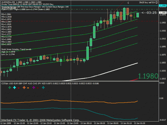The width and height of the screenshot is (167, 125).
Task: Click the 'Low 2= 1.1744' label
Action: 8,54
